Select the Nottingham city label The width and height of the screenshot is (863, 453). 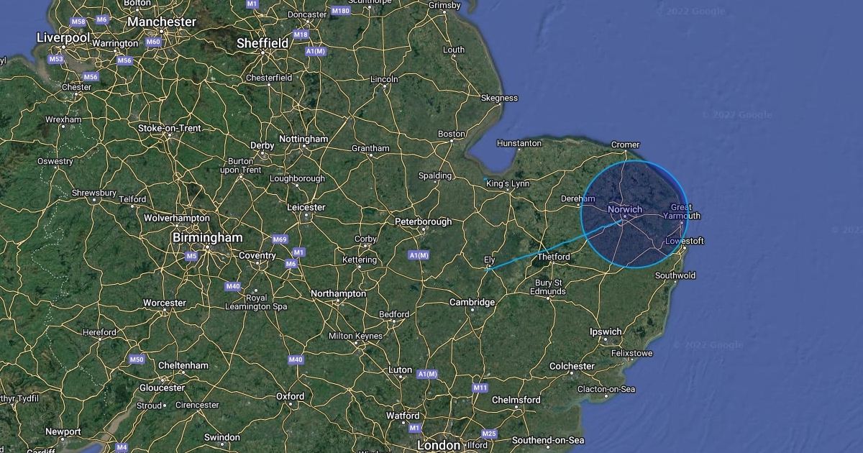[x=303, y=139]
